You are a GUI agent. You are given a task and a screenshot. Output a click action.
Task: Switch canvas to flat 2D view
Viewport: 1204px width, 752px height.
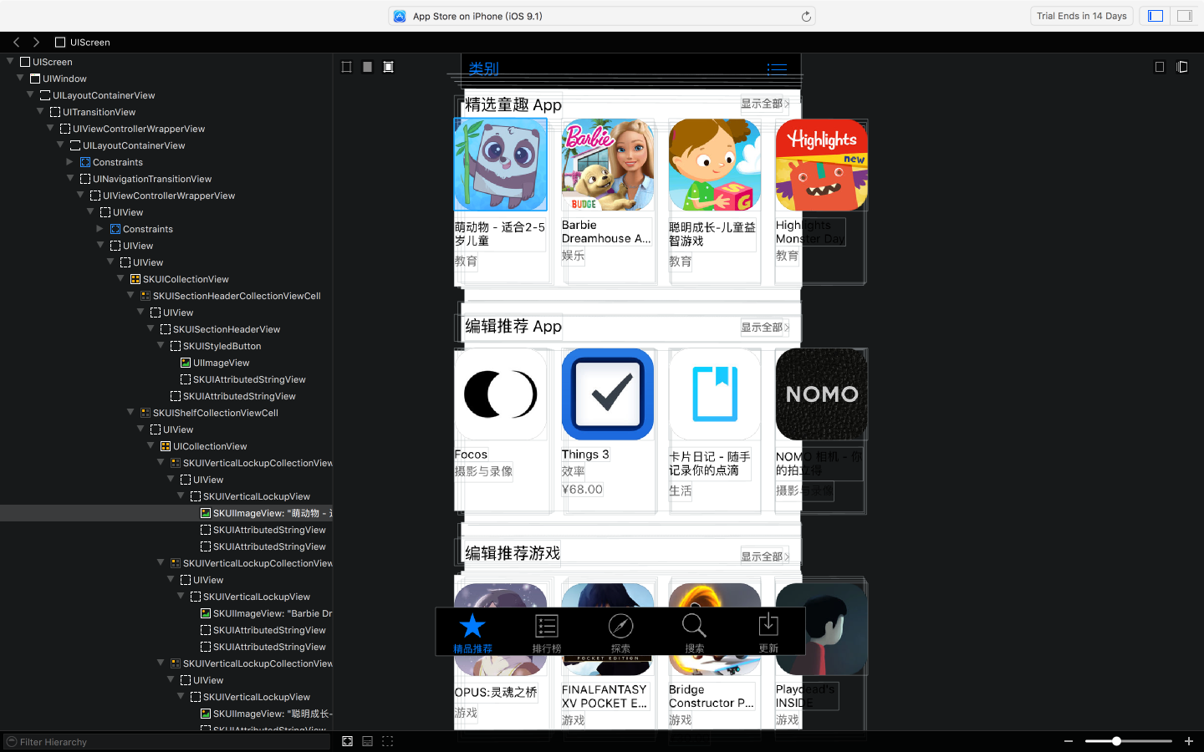[1160, 67]
